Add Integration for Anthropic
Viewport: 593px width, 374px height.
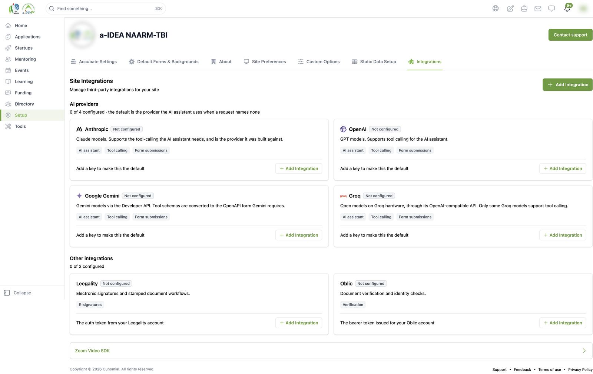[299, 168]
